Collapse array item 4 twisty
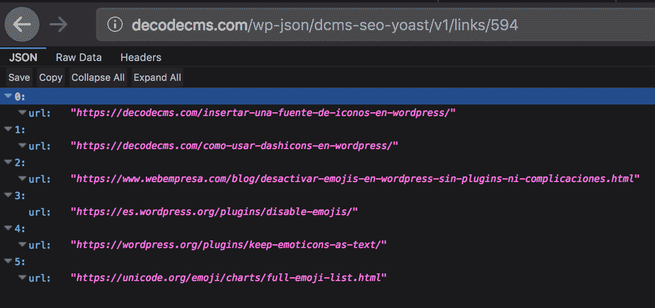The image size is (655, 308). pyautogui.click(x=8, y=228)
